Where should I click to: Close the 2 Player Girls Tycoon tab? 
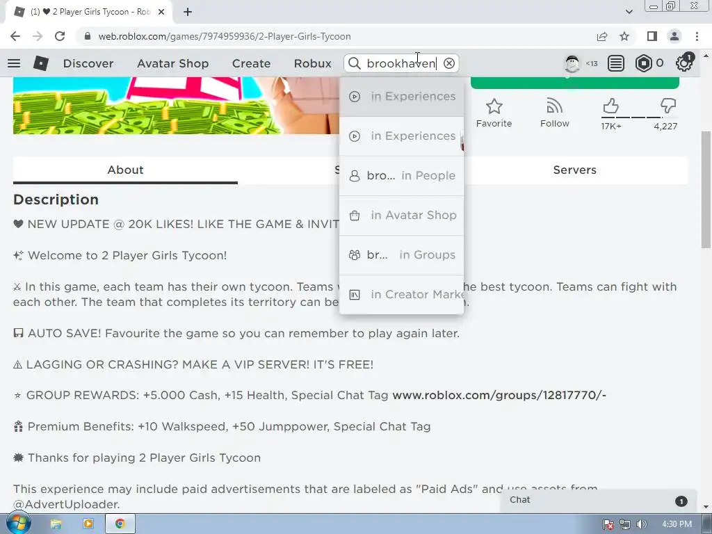coord(161,12)
